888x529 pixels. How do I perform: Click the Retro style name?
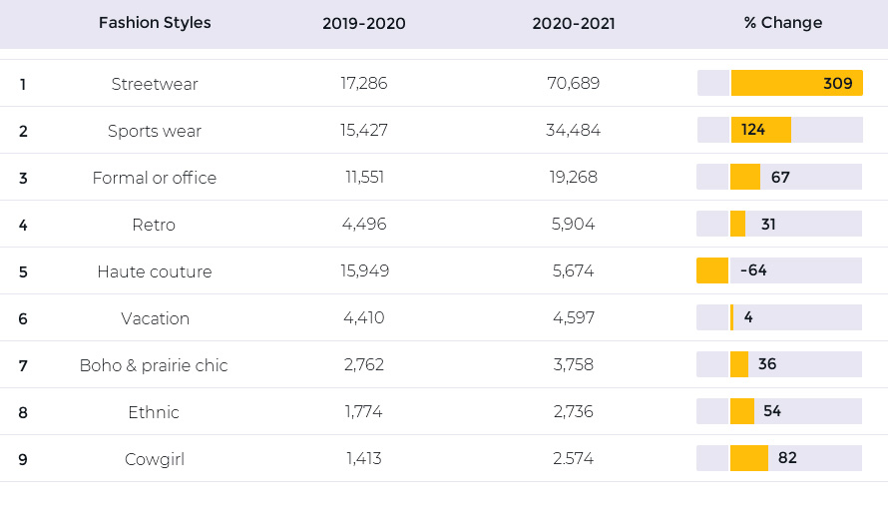154,225
